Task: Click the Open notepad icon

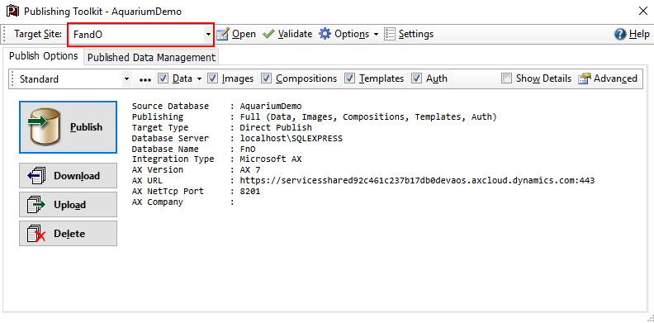Action: pyautogui.click(x=223, y=34)
